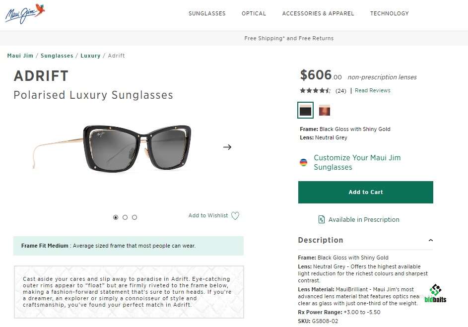Collapse the Description section chevron
Viewport: 468px width, 327px height.
click(430, 240)
